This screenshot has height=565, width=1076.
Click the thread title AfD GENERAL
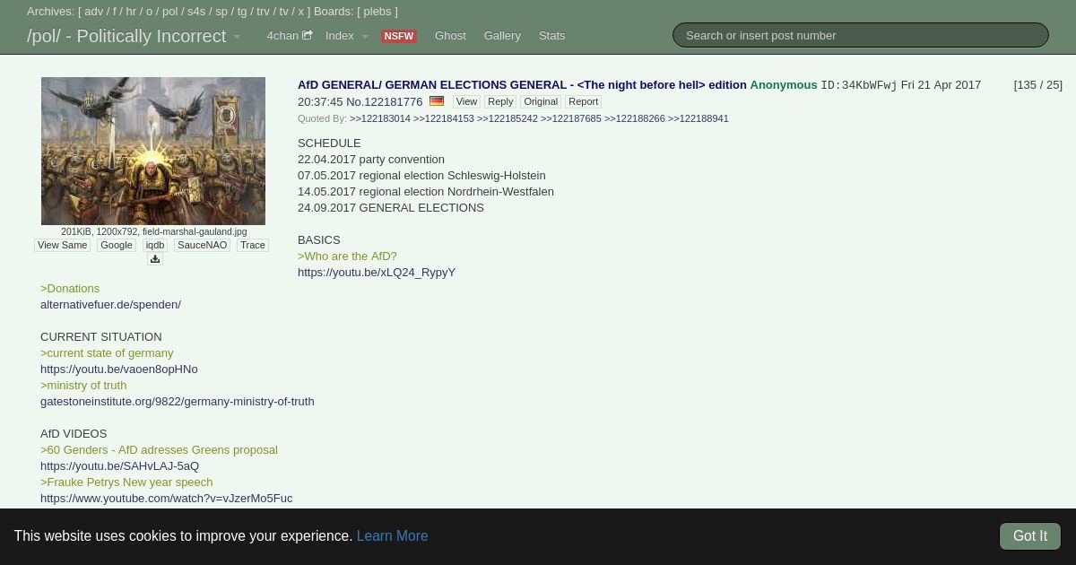click(522, 85)
